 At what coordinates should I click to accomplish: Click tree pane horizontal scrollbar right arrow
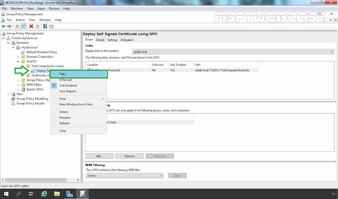pyautogui.click(x=78, y=180)
